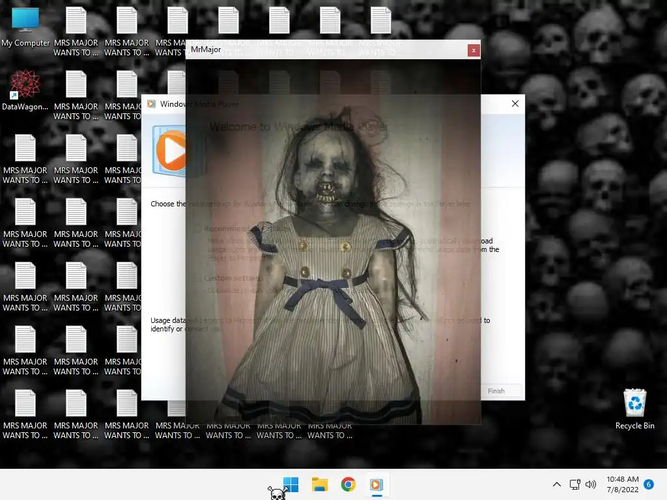Open the volume tray icon
Viewport: 667px width, 500px height.
(590, 484)
